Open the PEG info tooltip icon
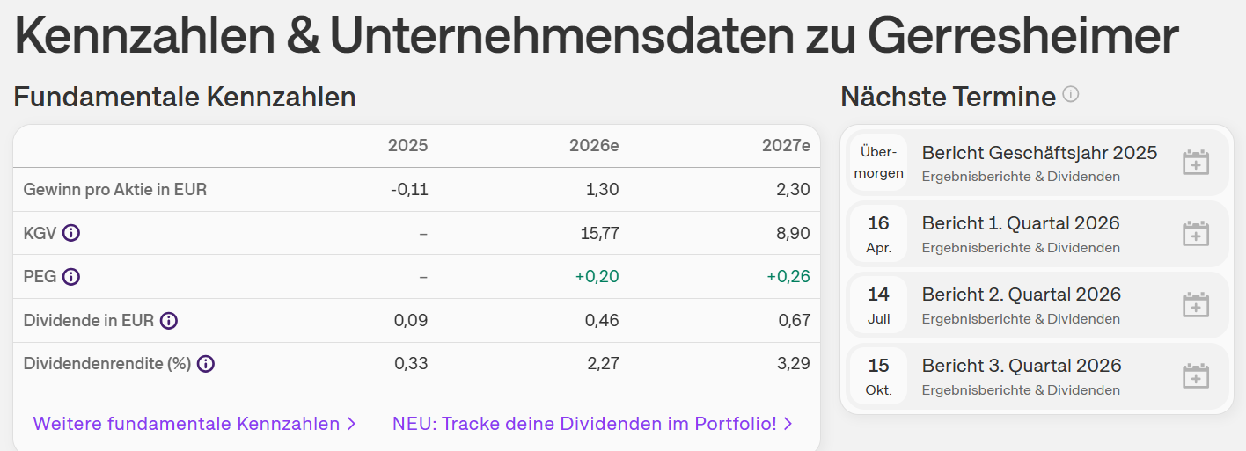Screen dimensions: 1246x451 (x=71, y=277)
